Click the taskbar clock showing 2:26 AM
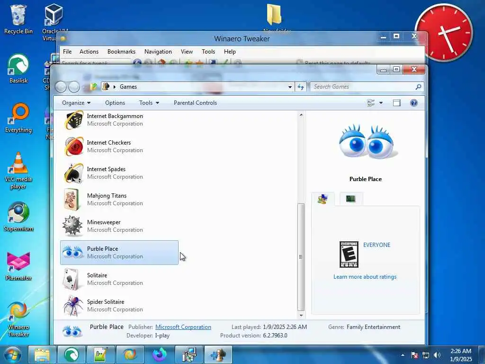The width and height of the screenshot is (485, 364). [x=461, y=355]
